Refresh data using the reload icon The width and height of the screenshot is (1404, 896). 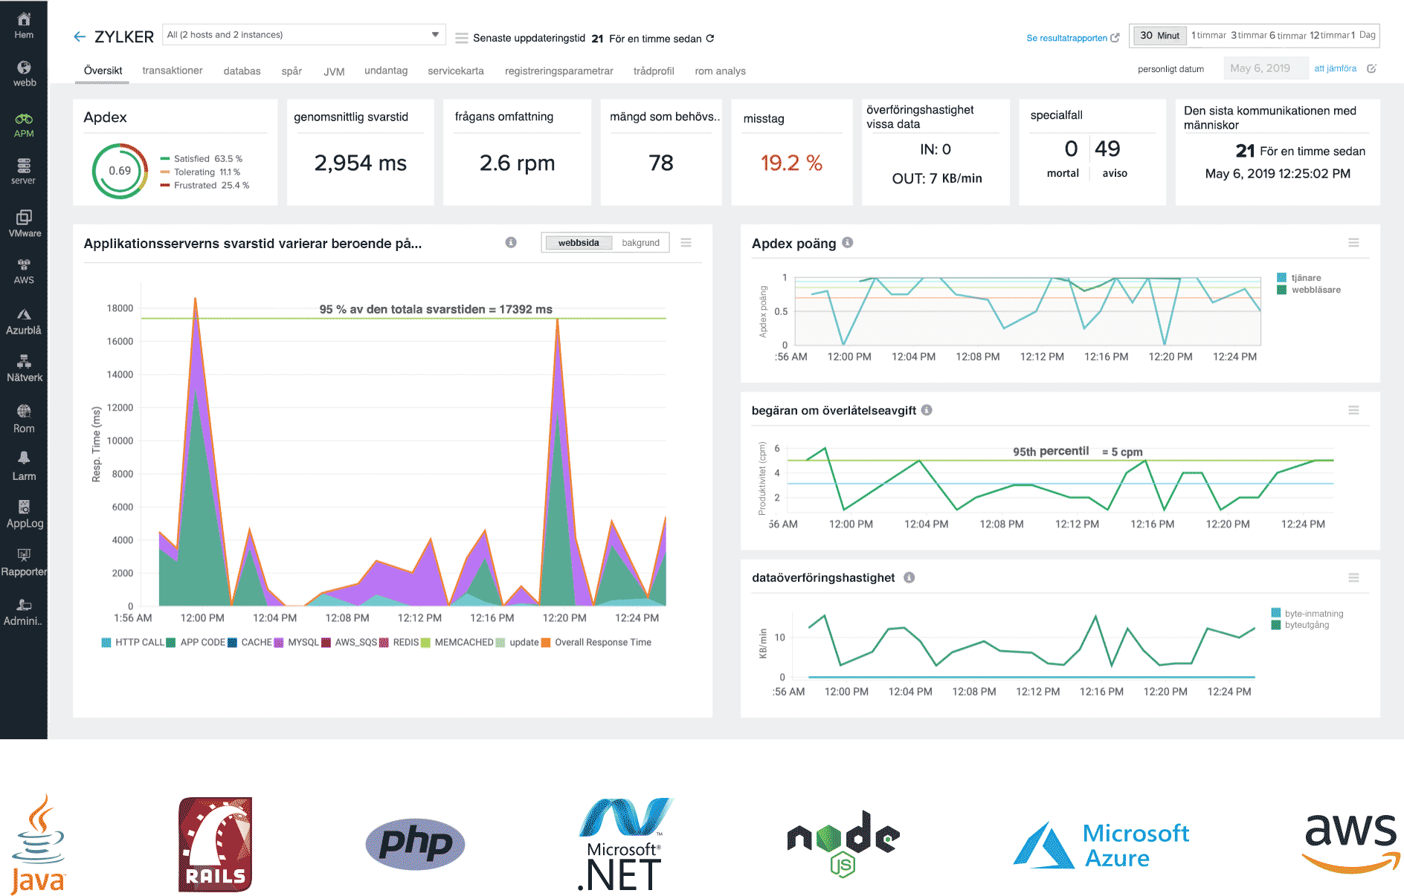(x=712, y=38)
